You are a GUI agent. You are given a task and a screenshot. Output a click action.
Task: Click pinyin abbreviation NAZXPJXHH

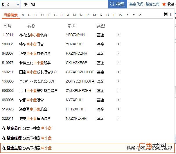click(x=76, y=119)
